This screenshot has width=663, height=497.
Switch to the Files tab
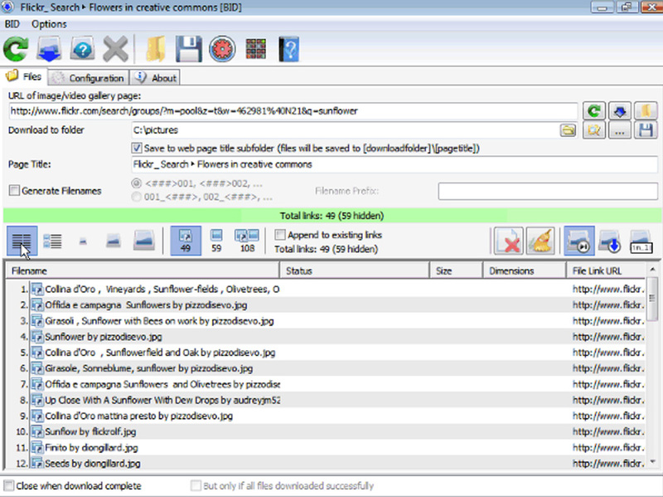coord(24,76)
